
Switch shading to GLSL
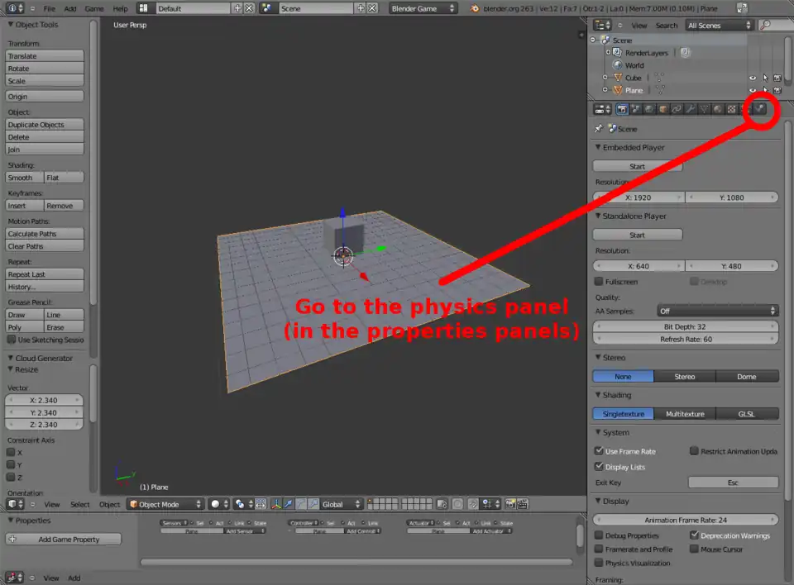747,414
